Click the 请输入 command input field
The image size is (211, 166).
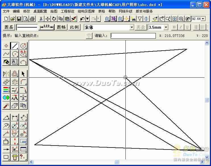tap(133, 36)
